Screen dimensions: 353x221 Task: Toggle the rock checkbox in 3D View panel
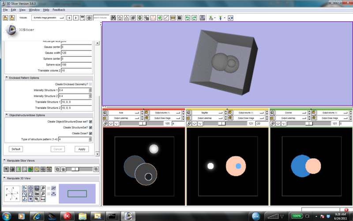(x=49, y=194)
